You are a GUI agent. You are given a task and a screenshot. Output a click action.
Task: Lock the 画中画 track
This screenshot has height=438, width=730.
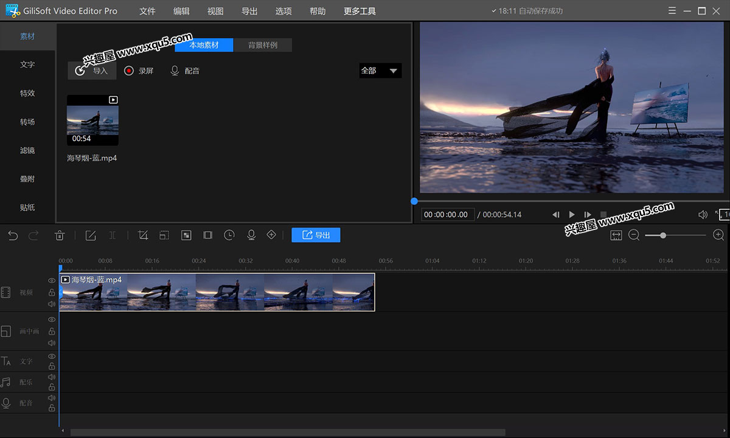pyautogui.click(x=52, y=332)
